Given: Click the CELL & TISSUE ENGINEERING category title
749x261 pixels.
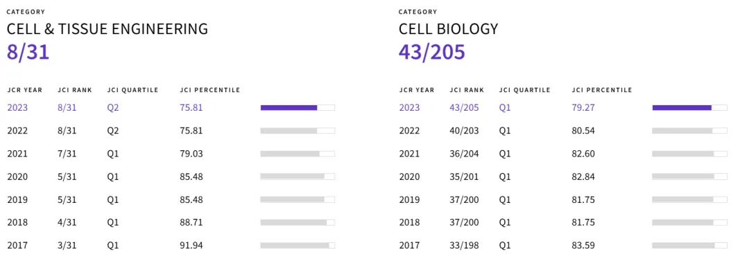Looking at the screenshot, I should (x=107, y=29).
